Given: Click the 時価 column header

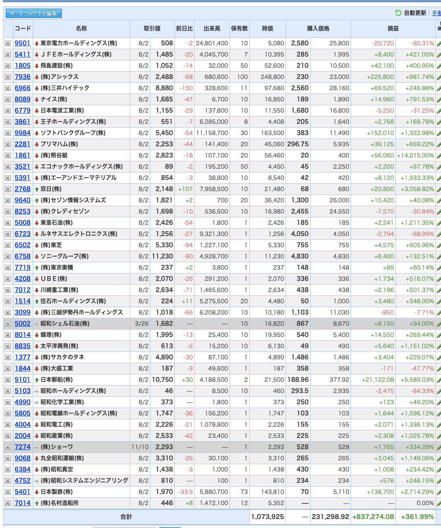Looking at the screenshot, I should 267,28.
